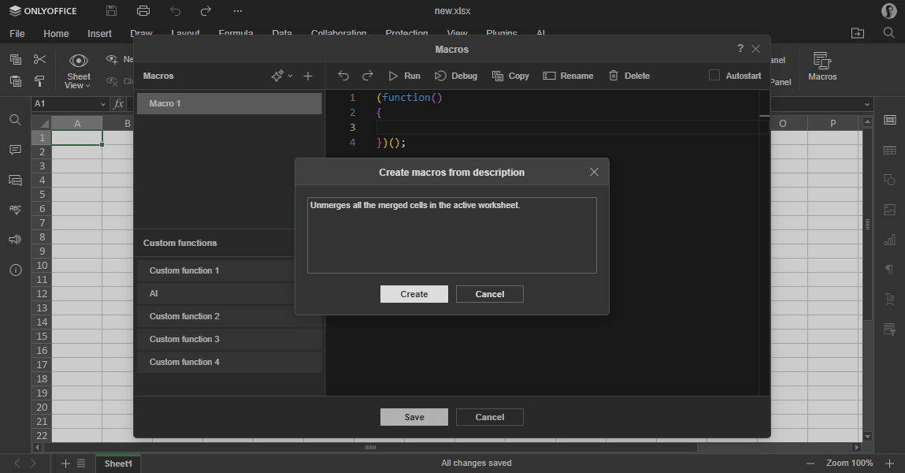Click the AI sparkle macro generator icon

coord(277,76)
